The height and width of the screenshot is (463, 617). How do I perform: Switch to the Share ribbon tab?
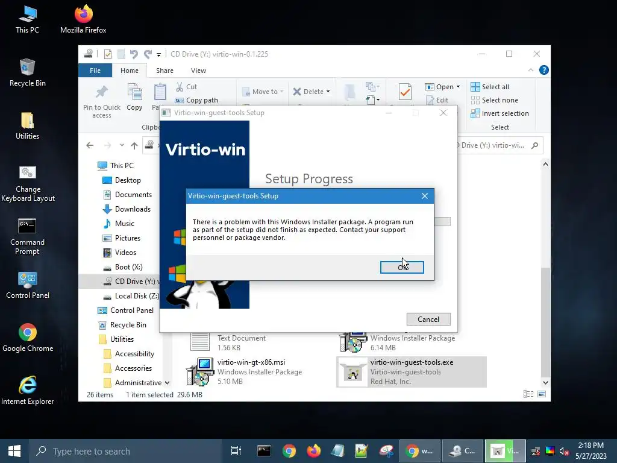[164, 71]
